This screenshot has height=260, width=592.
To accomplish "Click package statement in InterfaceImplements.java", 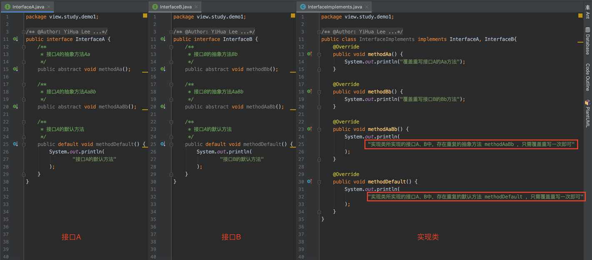I will (x=357, y=17).
